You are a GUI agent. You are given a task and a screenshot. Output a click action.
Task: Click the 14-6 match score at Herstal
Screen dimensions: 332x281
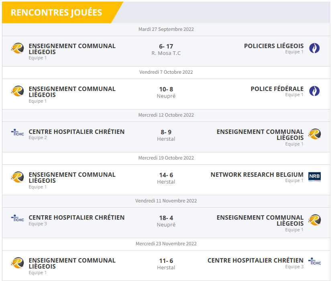coord(166,175)
